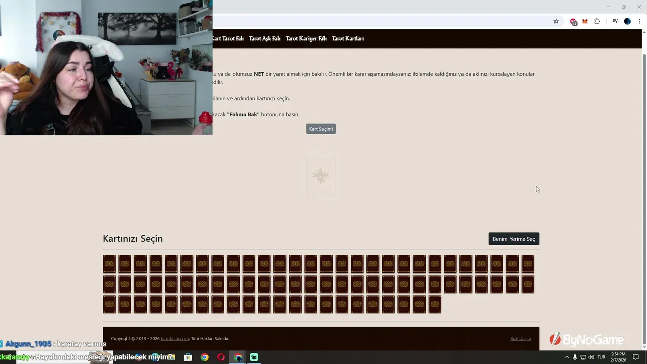Click the empty card slot placeholder
This screenshot has height=364, width=647.
pyautogui.click(x=321, y=175)
